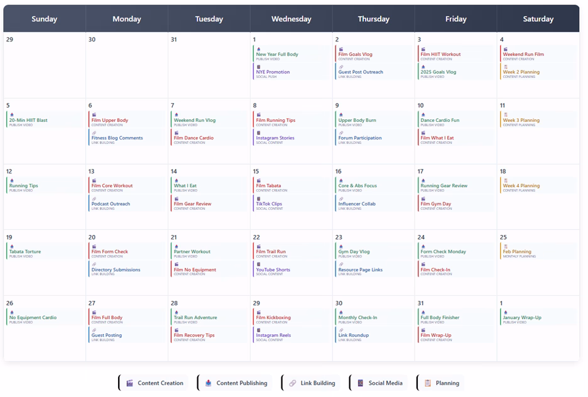588x397 pixels.
Task: Click the Planning legend icon
Action: [428, 383]
